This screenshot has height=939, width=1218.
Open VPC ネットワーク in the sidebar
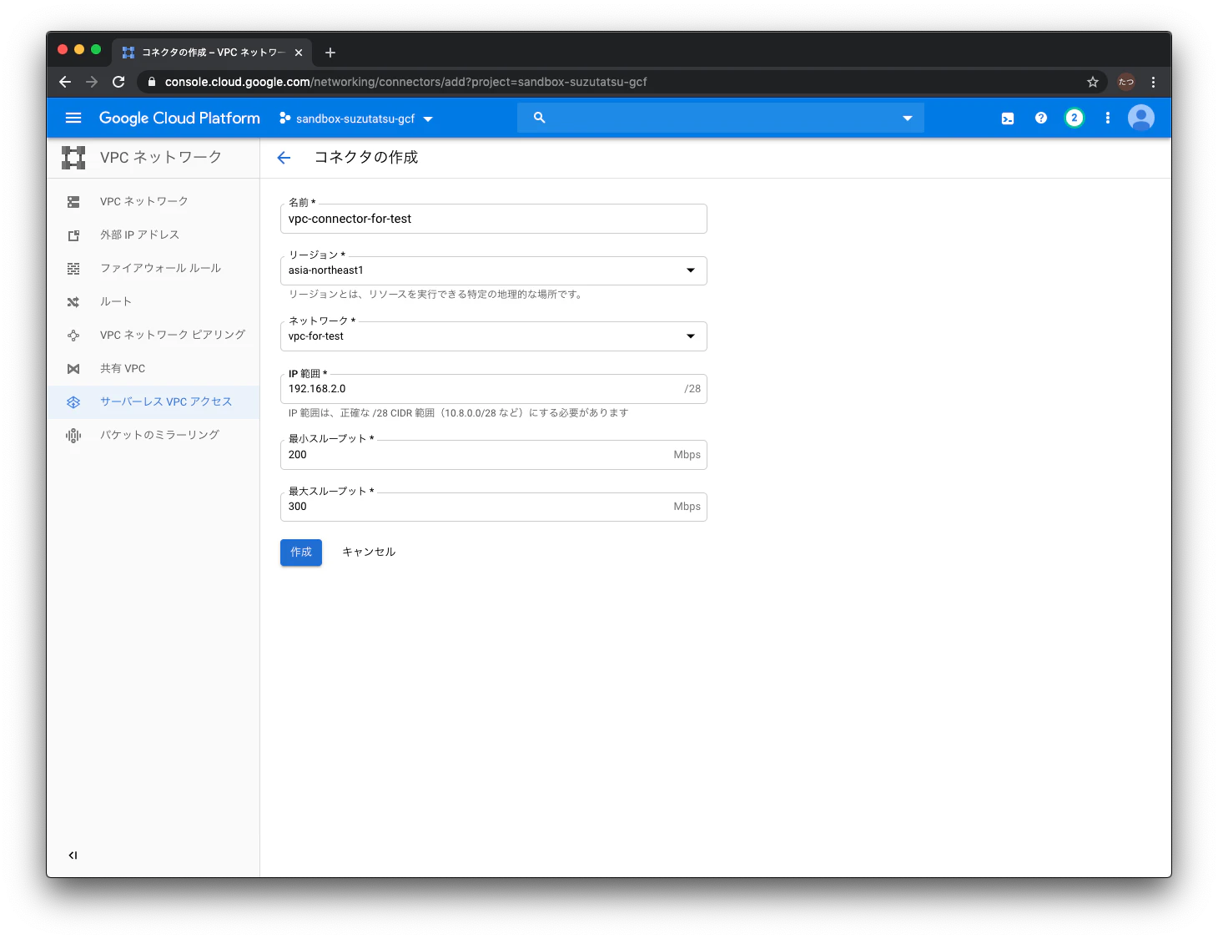[x=154, y=201]
